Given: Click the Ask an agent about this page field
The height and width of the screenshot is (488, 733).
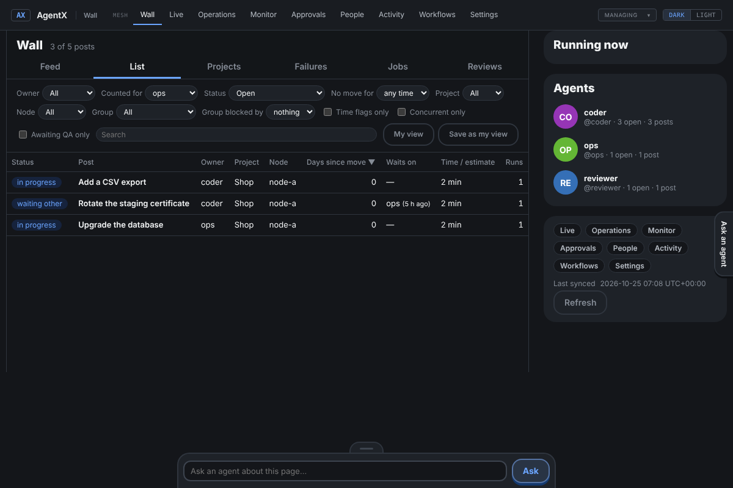Looking at the screenshot, I should pyautogui.click(x=345, y=471).
